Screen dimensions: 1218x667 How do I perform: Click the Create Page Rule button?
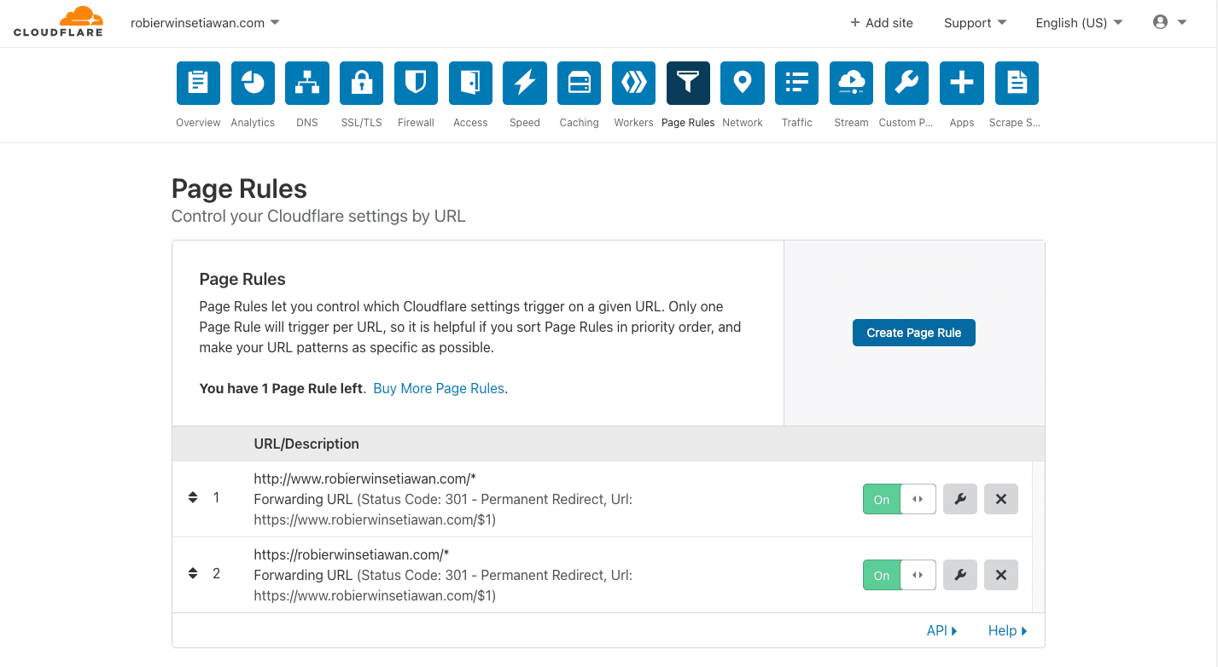coord(914,333)
